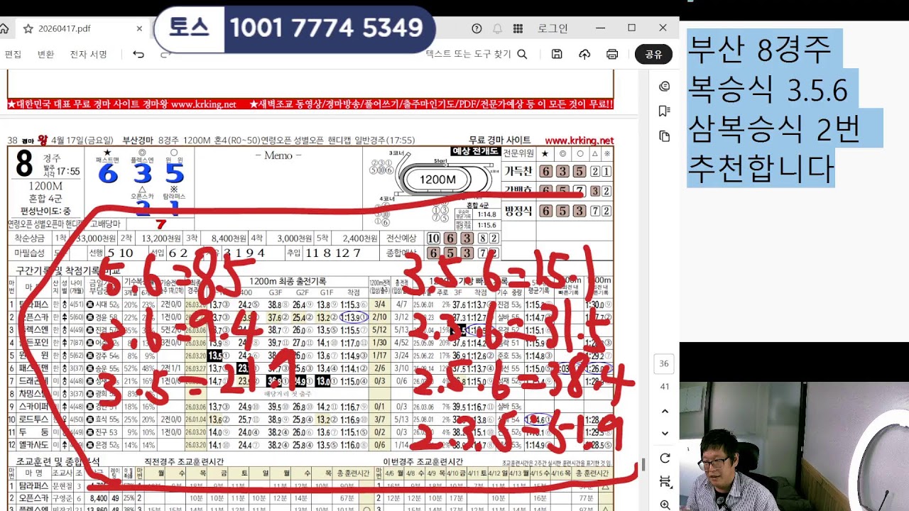Open the bookmarks panel icon
Viewport: 909px width, 511px height.
point(665,111)
